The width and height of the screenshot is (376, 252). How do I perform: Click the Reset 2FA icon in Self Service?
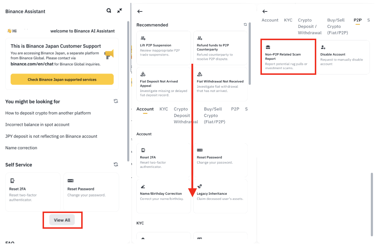tap(13, 180)
